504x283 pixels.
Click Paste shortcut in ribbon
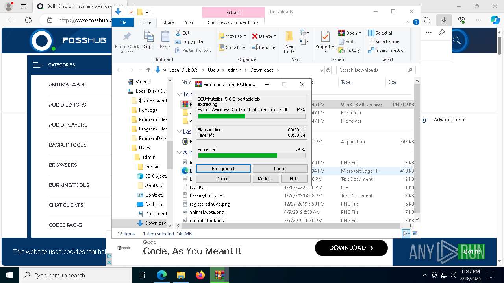[x=193, y=50]
